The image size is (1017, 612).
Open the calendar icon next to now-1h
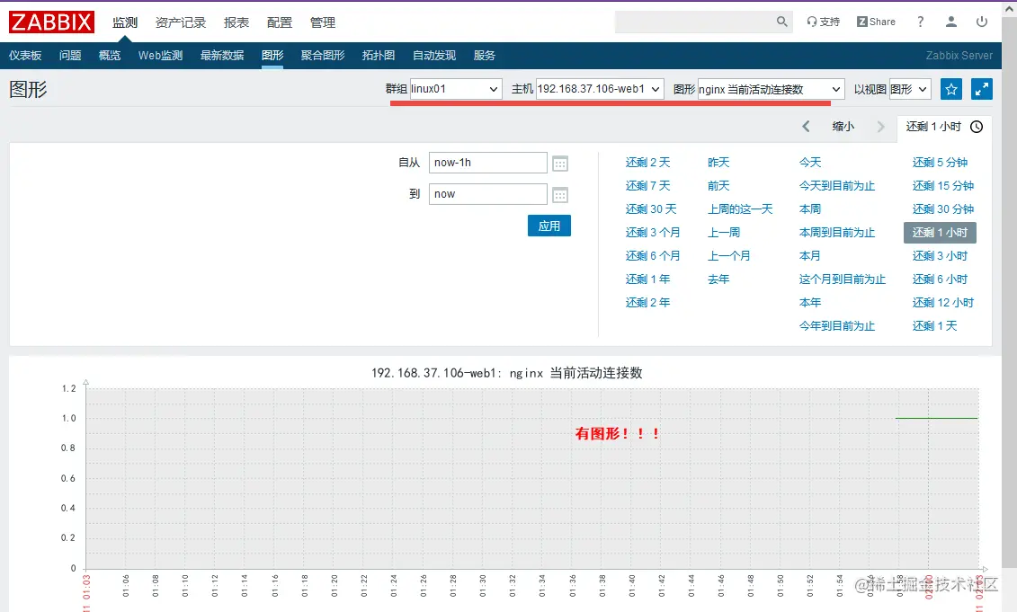coord(559,163)
